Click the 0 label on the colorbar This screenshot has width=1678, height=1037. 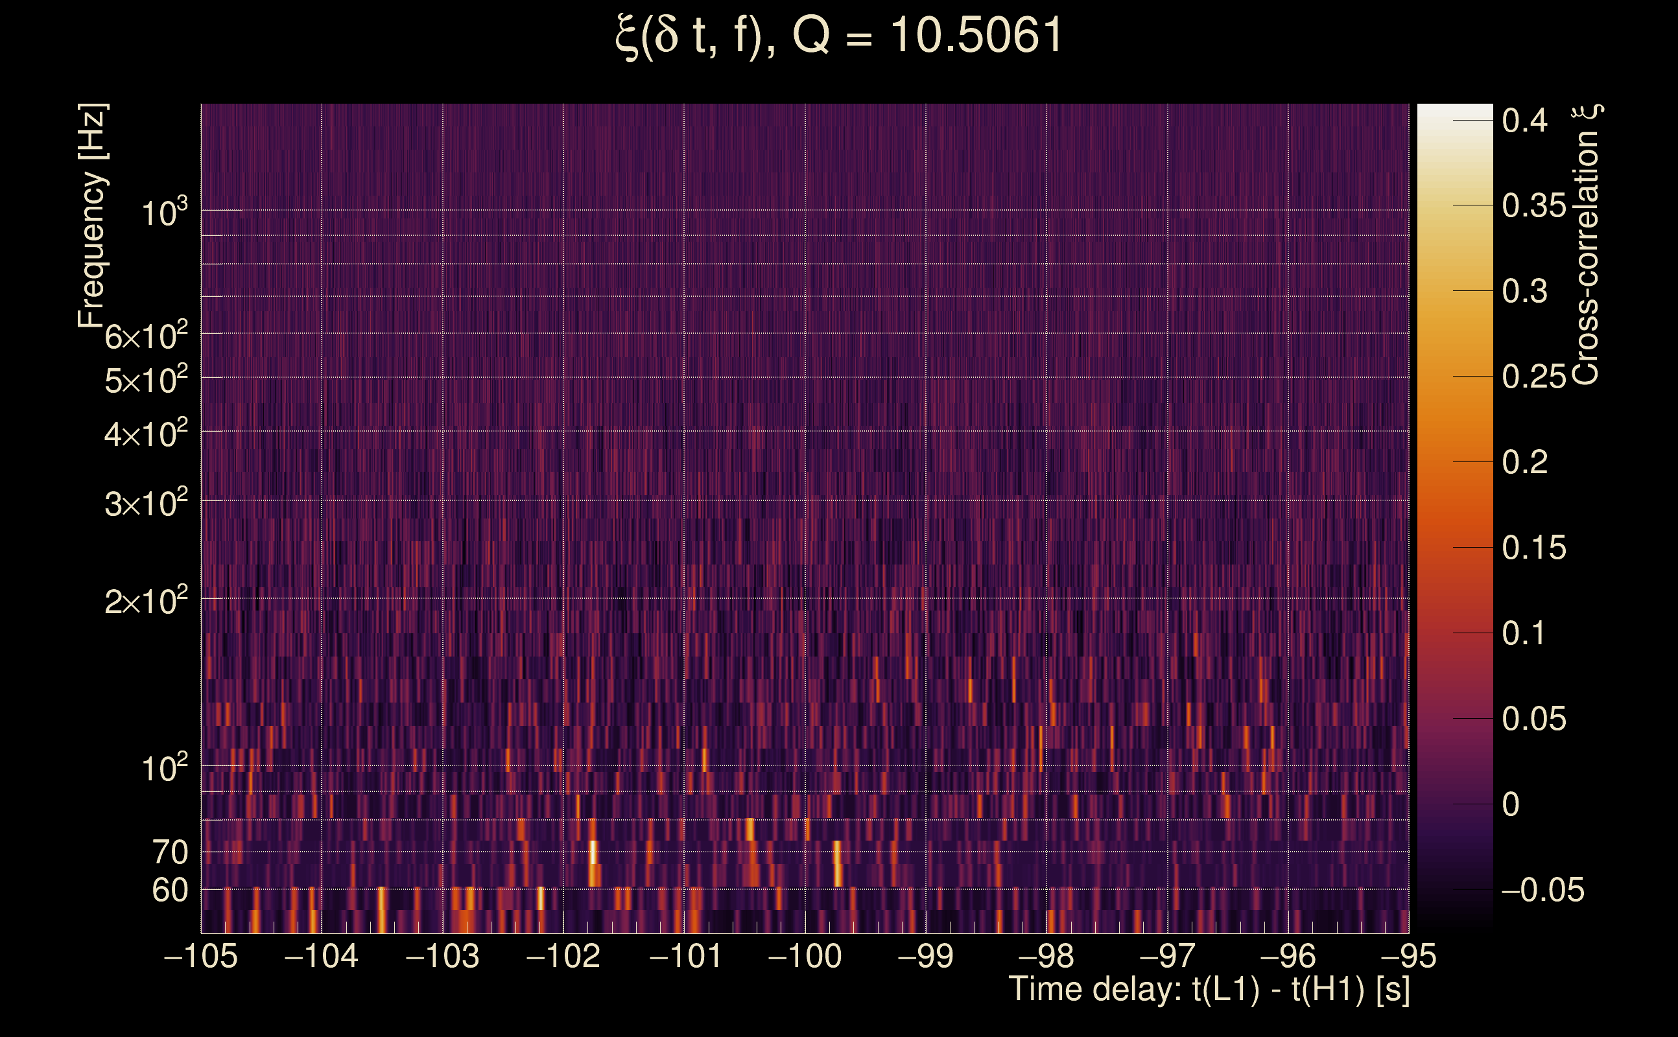(1511, 804)
